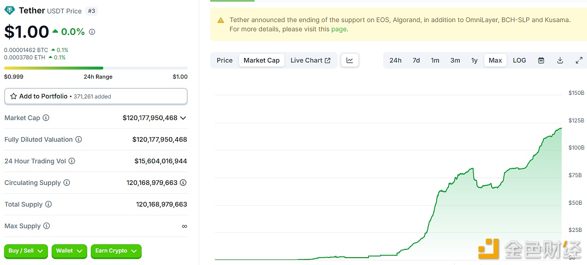Switch to the Price chart tab

(225, 60)
